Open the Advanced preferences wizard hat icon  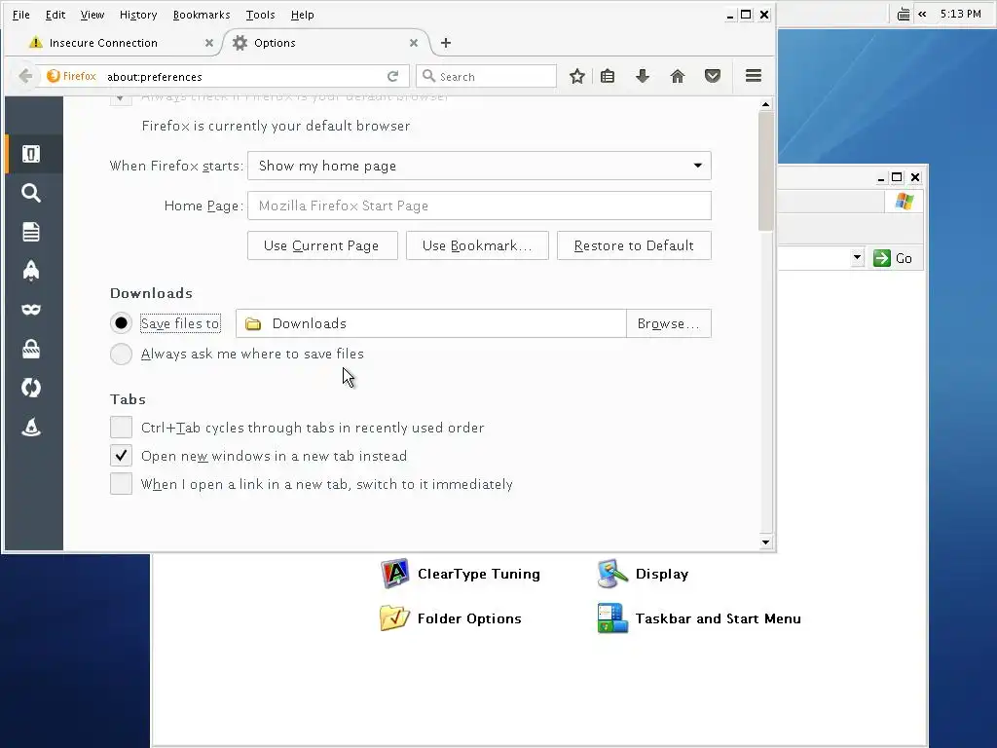coord(31,427)
